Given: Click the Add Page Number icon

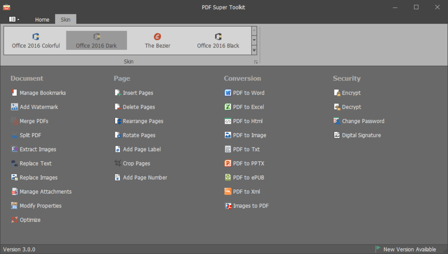Looking at the screenshot, I should point(118,178).
